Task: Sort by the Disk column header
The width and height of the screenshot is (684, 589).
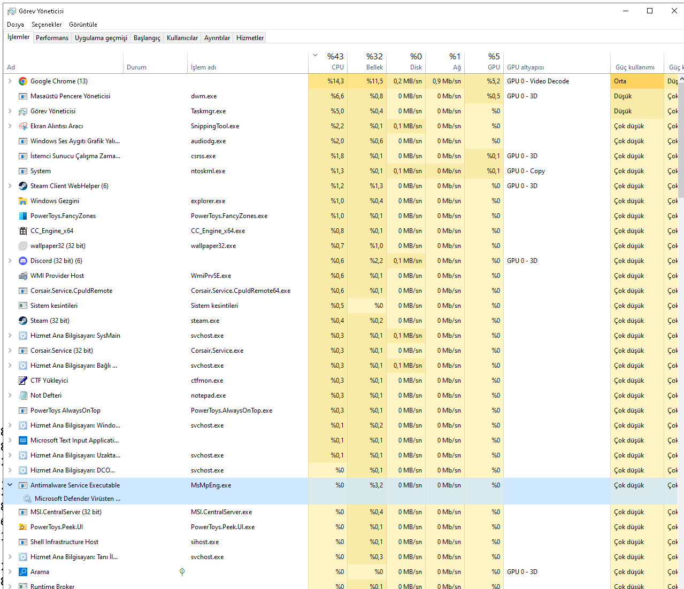Action: coord(406,62)
